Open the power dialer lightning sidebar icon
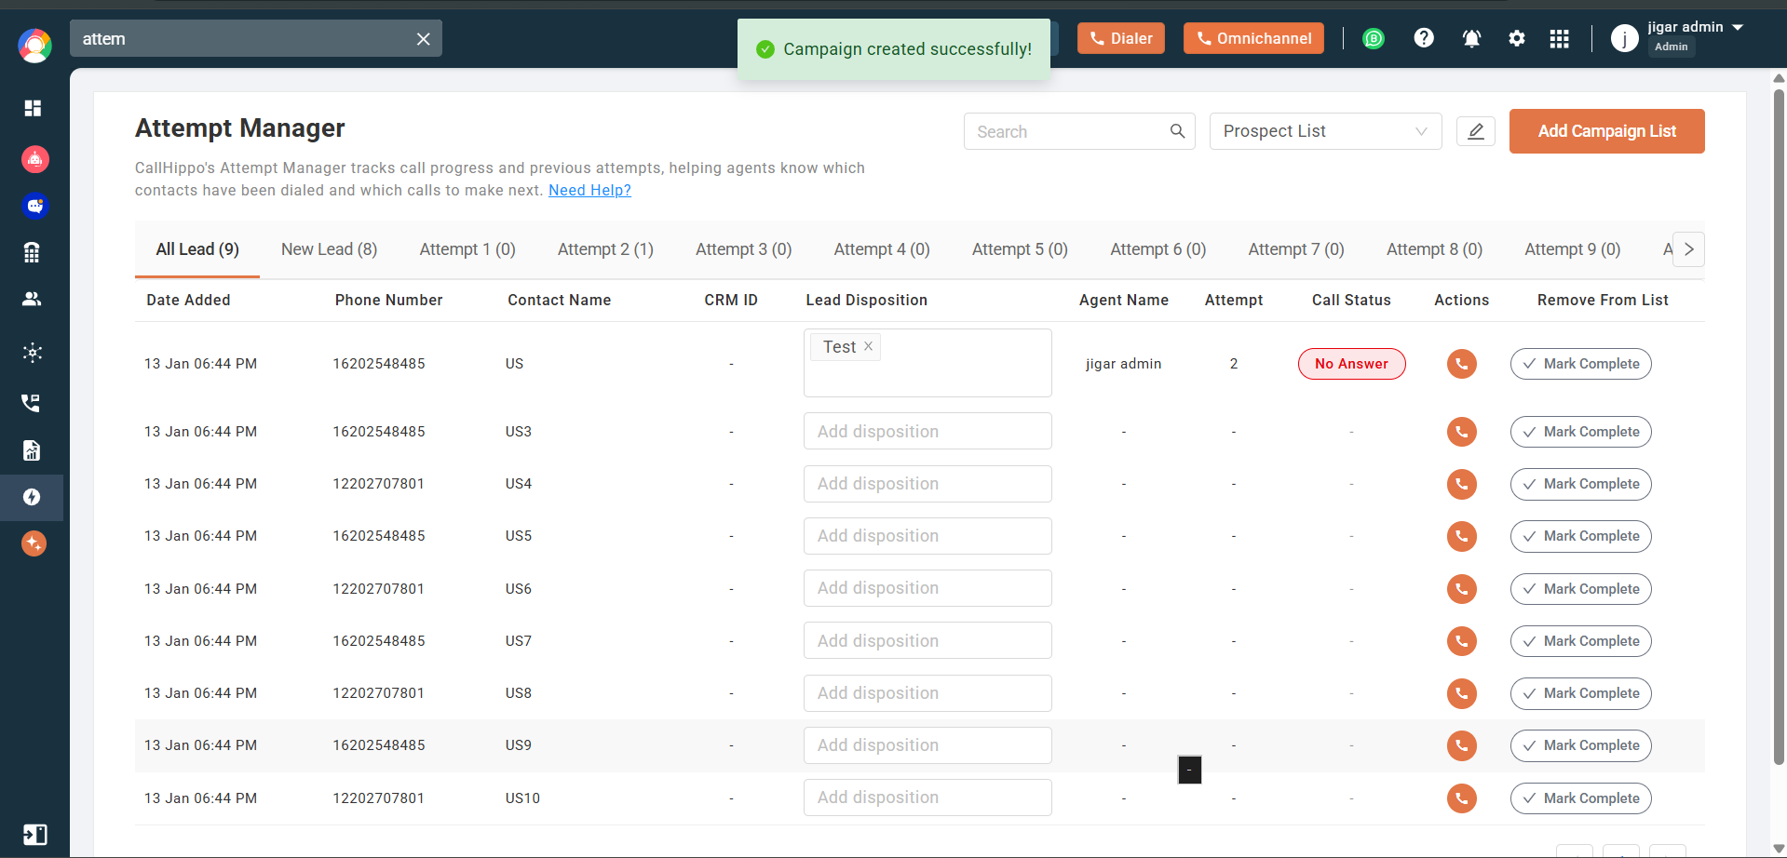 point(33,497)
